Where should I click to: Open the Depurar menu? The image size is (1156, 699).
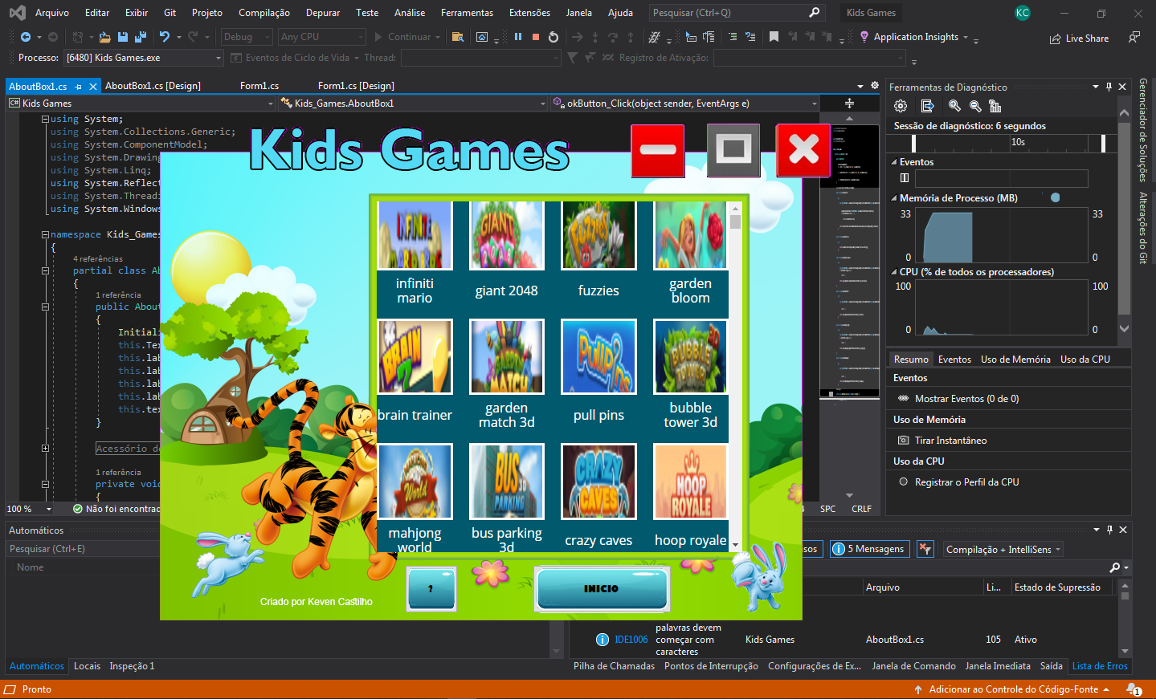tap(322, 12)
